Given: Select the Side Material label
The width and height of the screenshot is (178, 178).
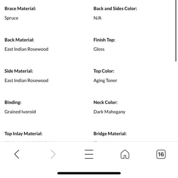Looking at the screenshot, I should 19,71.
